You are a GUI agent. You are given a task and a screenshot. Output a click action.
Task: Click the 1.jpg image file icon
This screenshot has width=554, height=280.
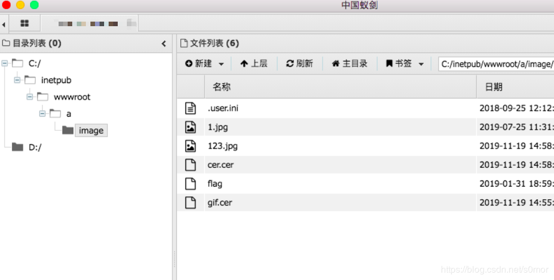[191, 127]
